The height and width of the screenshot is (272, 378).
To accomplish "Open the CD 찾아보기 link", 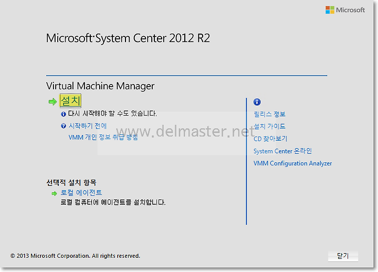I will 270,139.
